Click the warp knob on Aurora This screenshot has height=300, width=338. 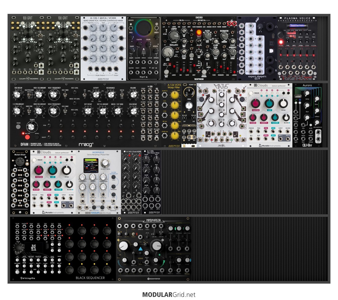pos(307,93)
